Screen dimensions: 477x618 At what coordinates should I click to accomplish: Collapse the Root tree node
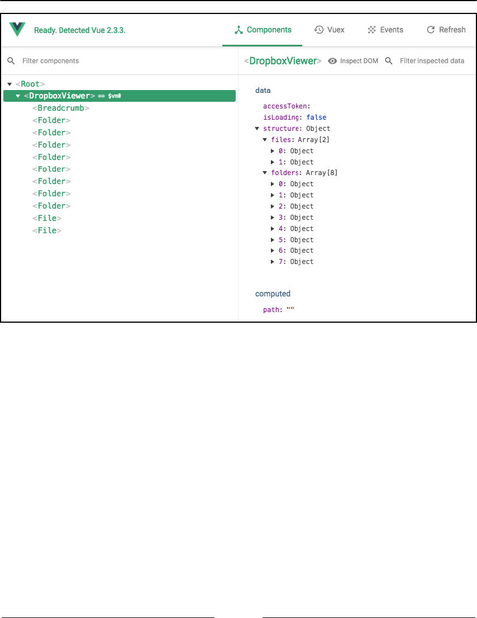[9, 84]
